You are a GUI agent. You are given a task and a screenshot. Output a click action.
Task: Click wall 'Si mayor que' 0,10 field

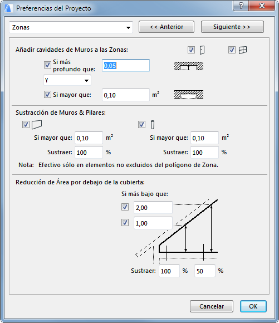click(89, 138)
